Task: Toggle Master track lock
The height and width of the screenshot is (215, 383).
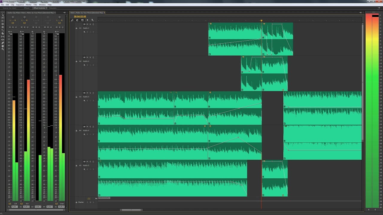Action: (x=77, y=202)
